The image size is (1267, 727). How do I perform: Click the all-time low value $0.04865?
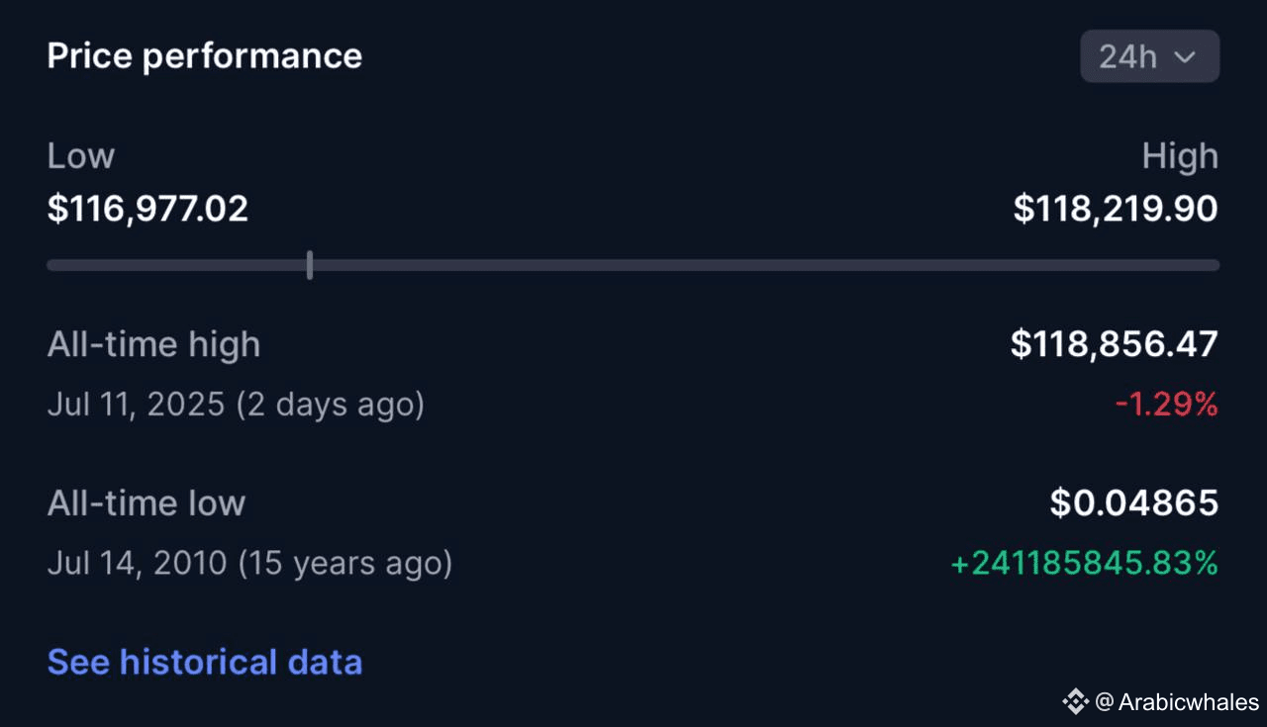(x=1134, y=503)
